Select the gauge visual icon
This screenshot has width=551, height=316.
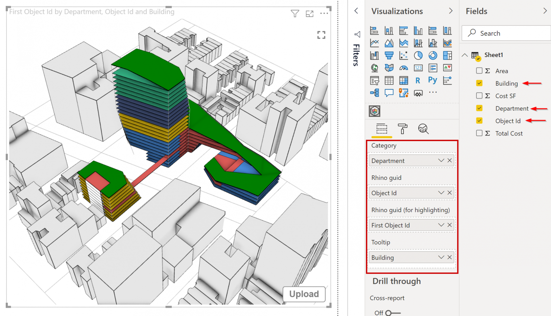pos(404,68)
